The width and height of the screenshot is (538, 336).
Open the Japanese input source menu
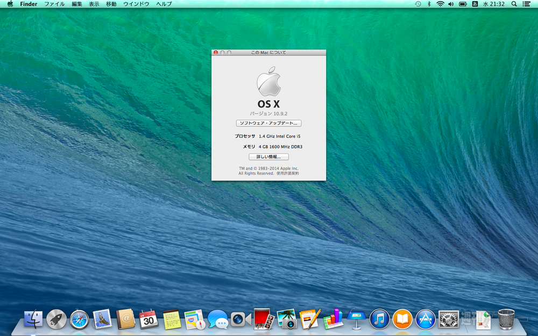[475, 4]
